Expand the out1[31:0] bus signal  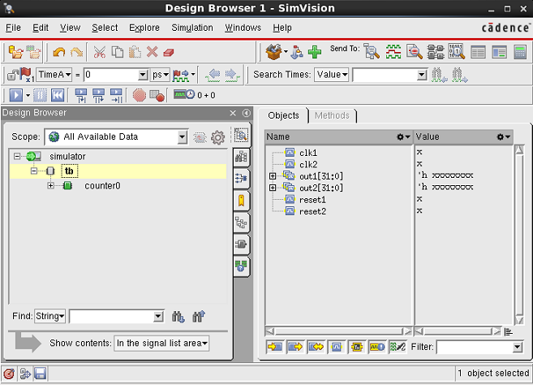coord(273,176)
